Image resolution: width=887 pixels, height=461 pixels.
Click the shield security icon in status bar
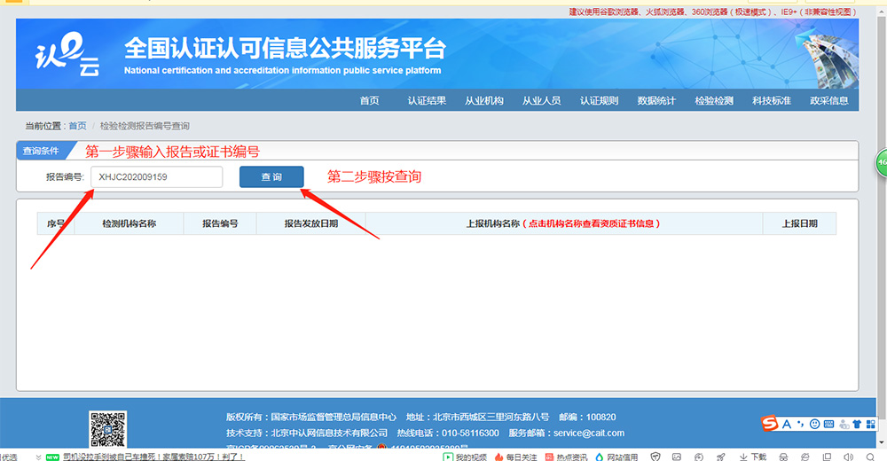[x=655, y=457]
